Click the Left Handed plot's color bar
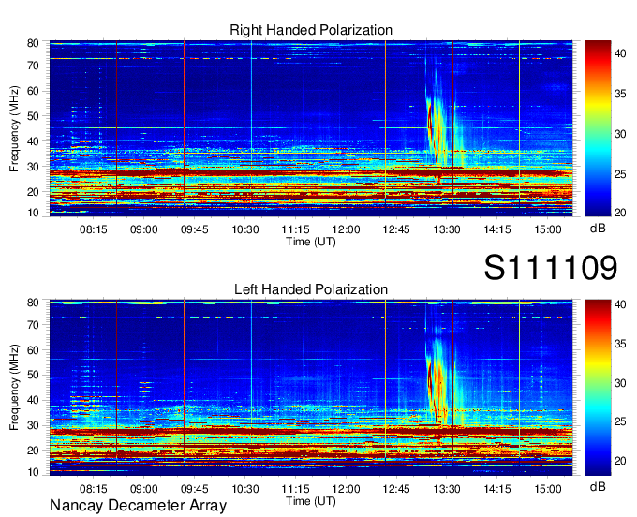Screen dimensions: 637x517 pyautogui.click(x=599, y=388)
